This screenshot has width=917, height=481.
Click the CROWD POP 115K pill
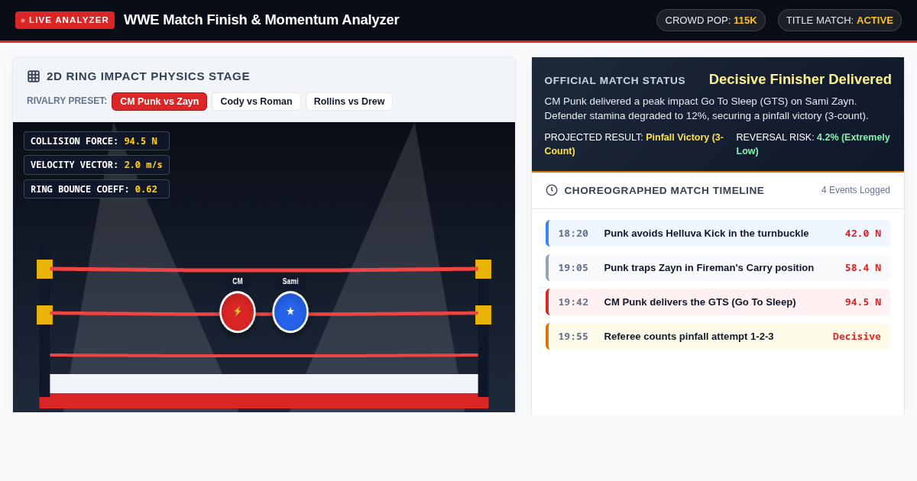point(711,20)
